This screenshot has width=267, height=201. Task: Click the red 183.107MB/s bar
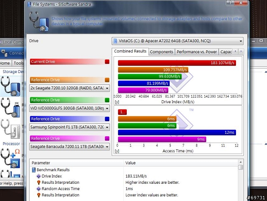(177, 63)
